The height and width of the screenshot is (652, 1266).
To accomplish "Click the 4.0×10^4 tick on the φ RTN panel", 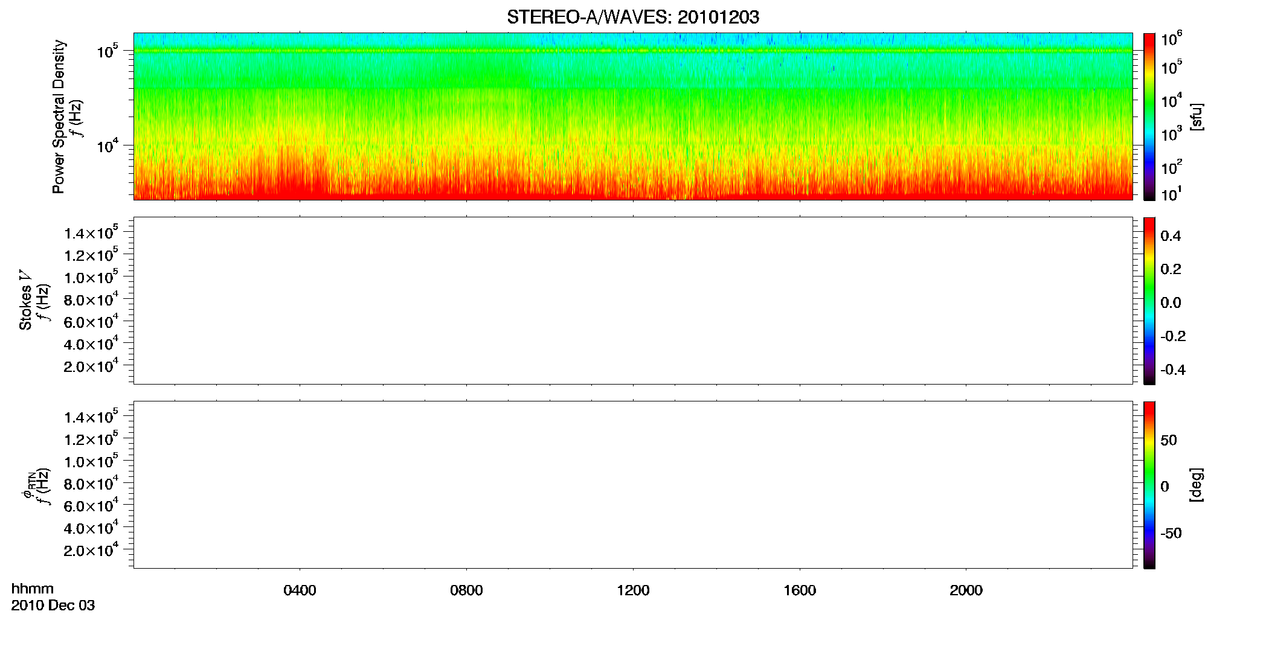I will pyautogui.click(x=91, y=527).
